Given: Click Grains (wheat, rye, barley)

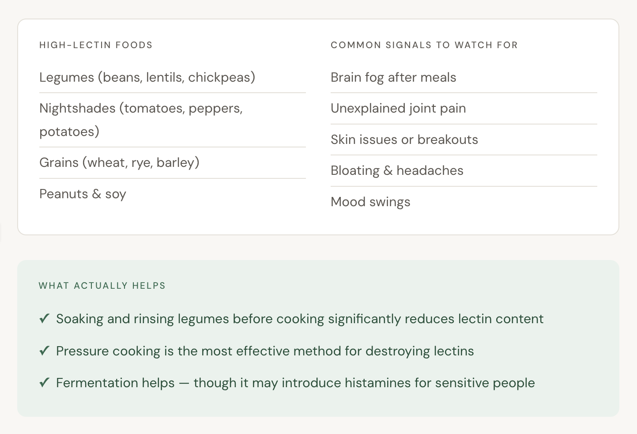Looking at the screenshot, I should tap(119, 162).
